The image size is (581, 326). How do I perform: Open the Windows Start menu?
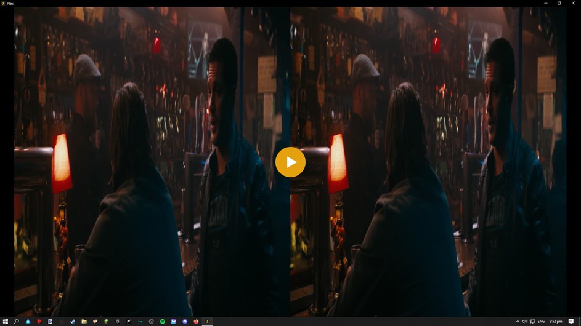[x=5, y=322]
